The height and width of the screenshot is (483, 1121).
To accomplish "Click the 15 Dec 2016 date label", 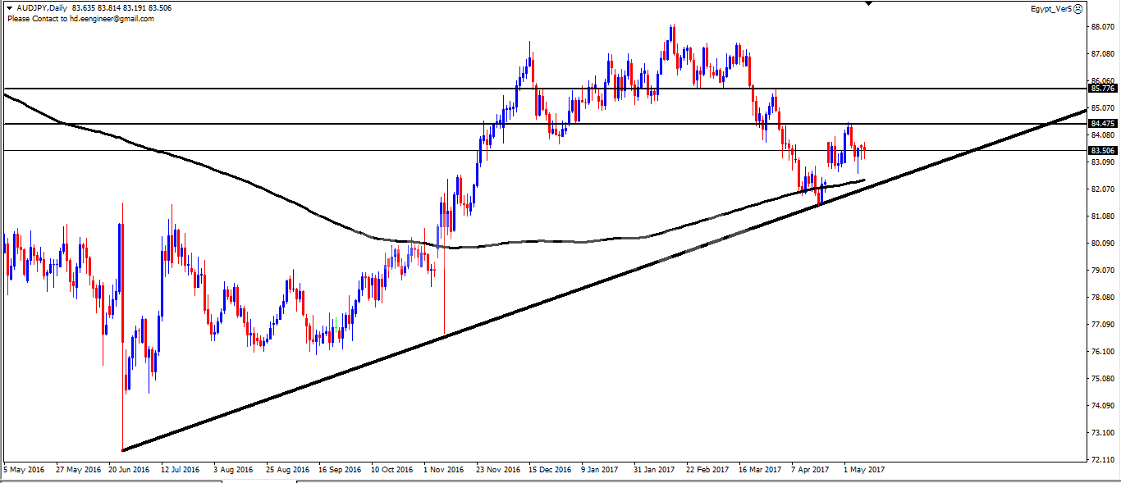I will coord(551,471).
